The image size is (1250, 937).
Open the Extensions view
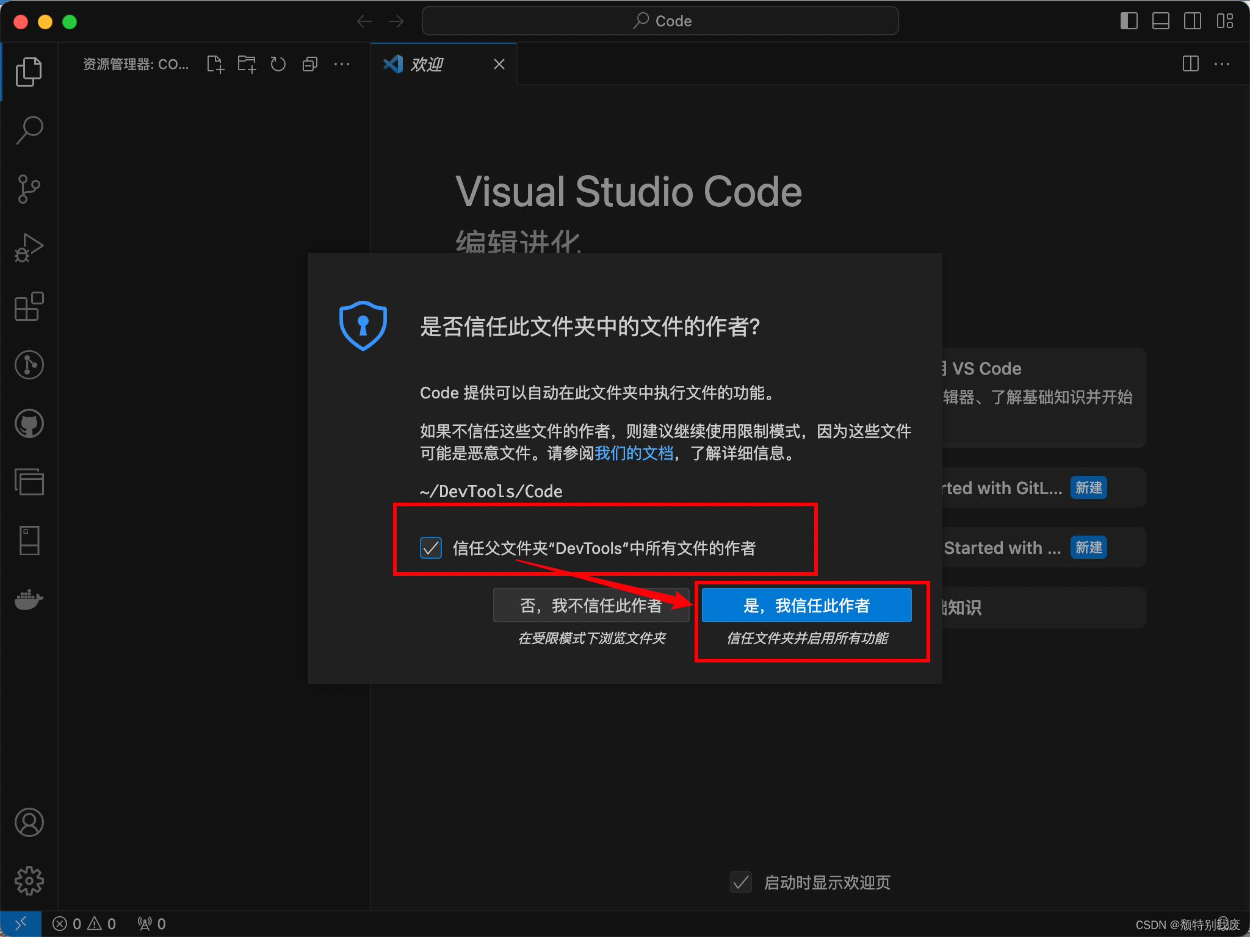tap(29, 306)
